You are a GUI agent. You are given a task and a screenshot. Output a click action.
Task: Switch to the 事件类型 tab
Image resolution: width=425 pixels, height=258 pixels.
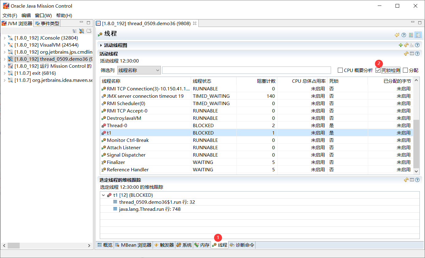click(47, 23)
